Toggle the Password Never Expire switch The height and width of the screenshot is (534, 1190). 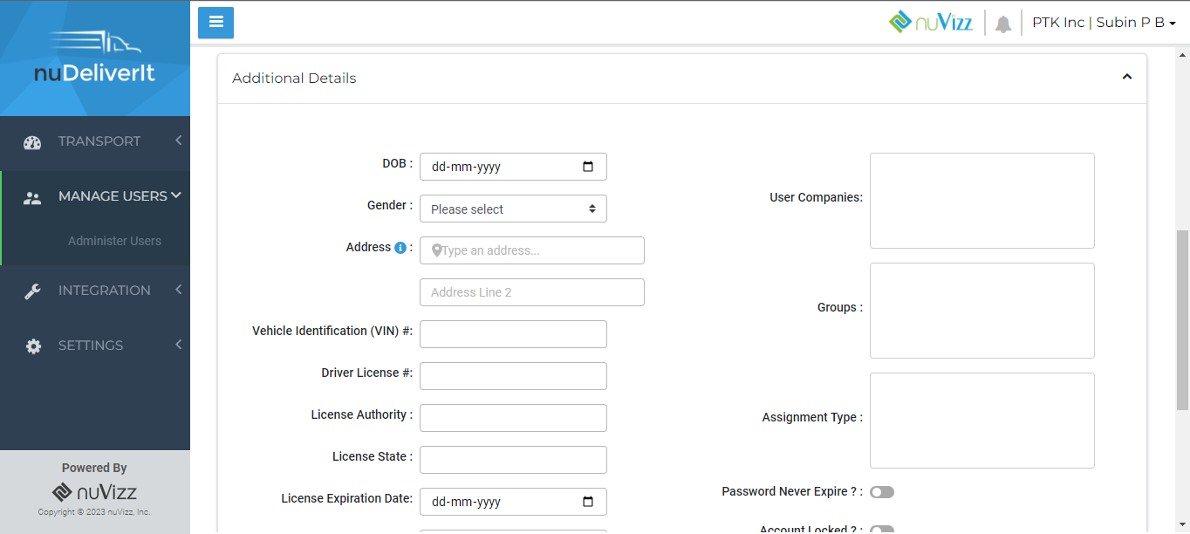pos(882,492)
